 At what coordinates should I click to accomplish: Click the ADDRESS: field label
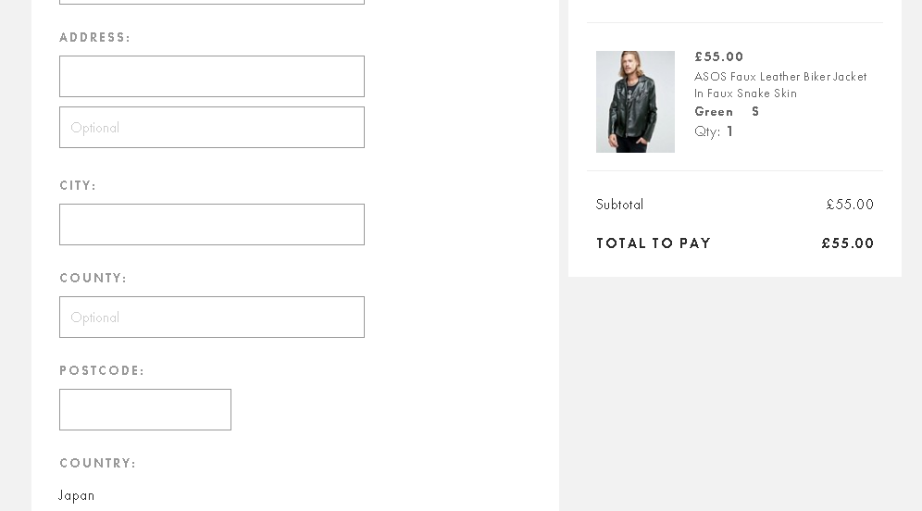tap(94, 38)
